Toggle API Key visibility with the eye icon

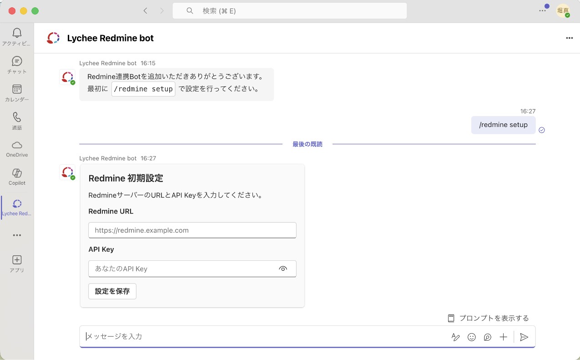tap(283, 269)
